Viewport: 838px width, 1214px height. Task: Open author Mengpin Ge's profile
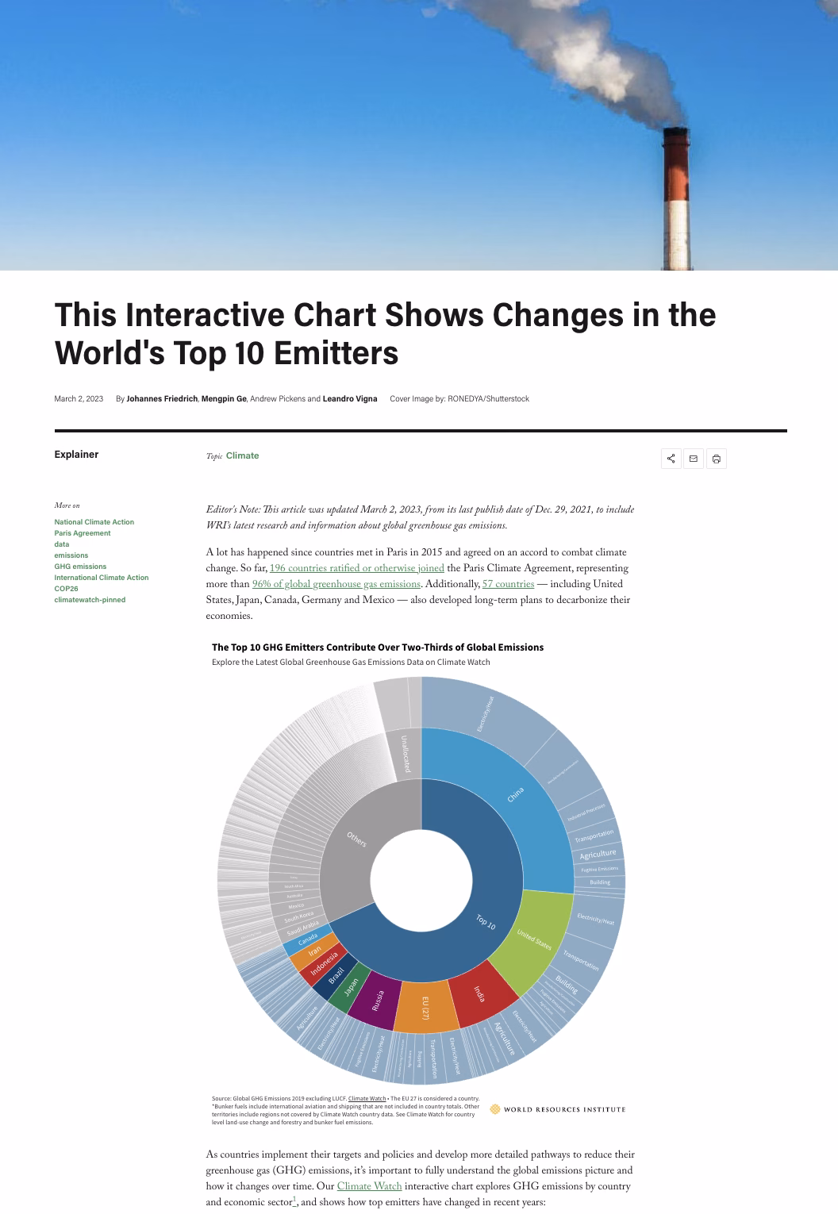click(224, 398)
